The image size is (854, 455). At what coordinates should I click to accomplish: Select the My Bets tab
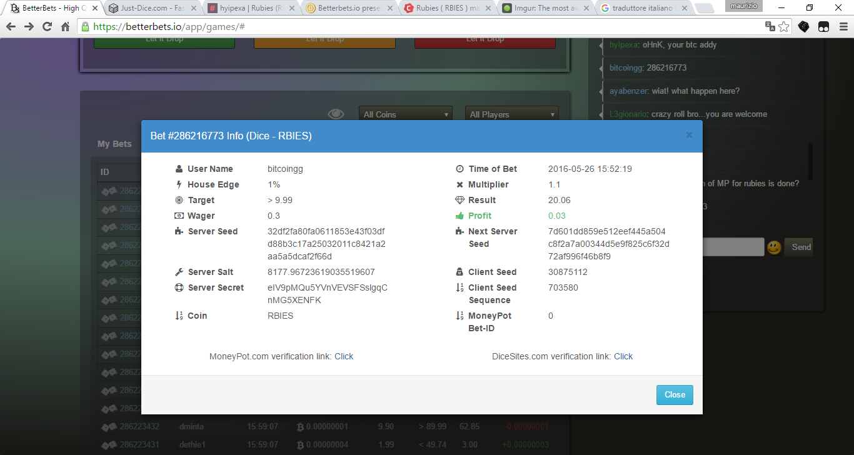114,144
